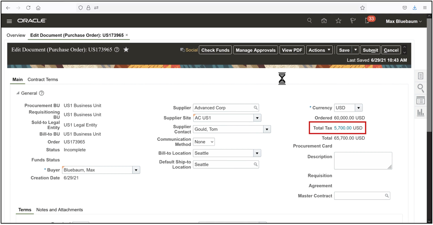433x225 pixels.
Task: Open notifications showing 33 alerts
Action: (367, 20)
